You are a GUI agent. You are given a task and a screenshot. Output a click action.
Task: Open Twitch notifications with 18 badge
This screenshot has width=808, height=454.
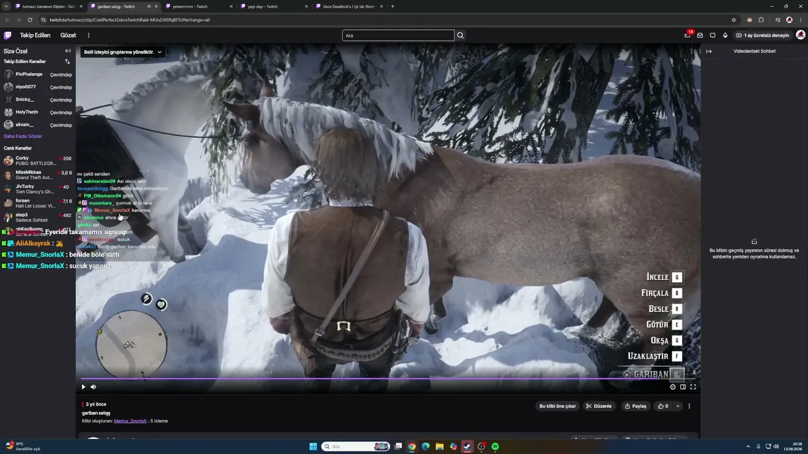687,35
